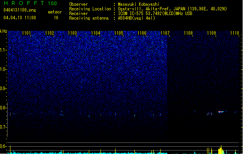Click the 0.8 frequency axis label
The width and height of the screenshot is (243, 154).
pos(3,108)
